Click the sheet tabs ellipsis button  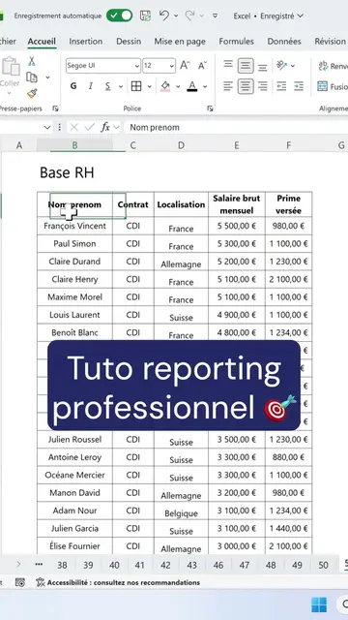point(39,565)
